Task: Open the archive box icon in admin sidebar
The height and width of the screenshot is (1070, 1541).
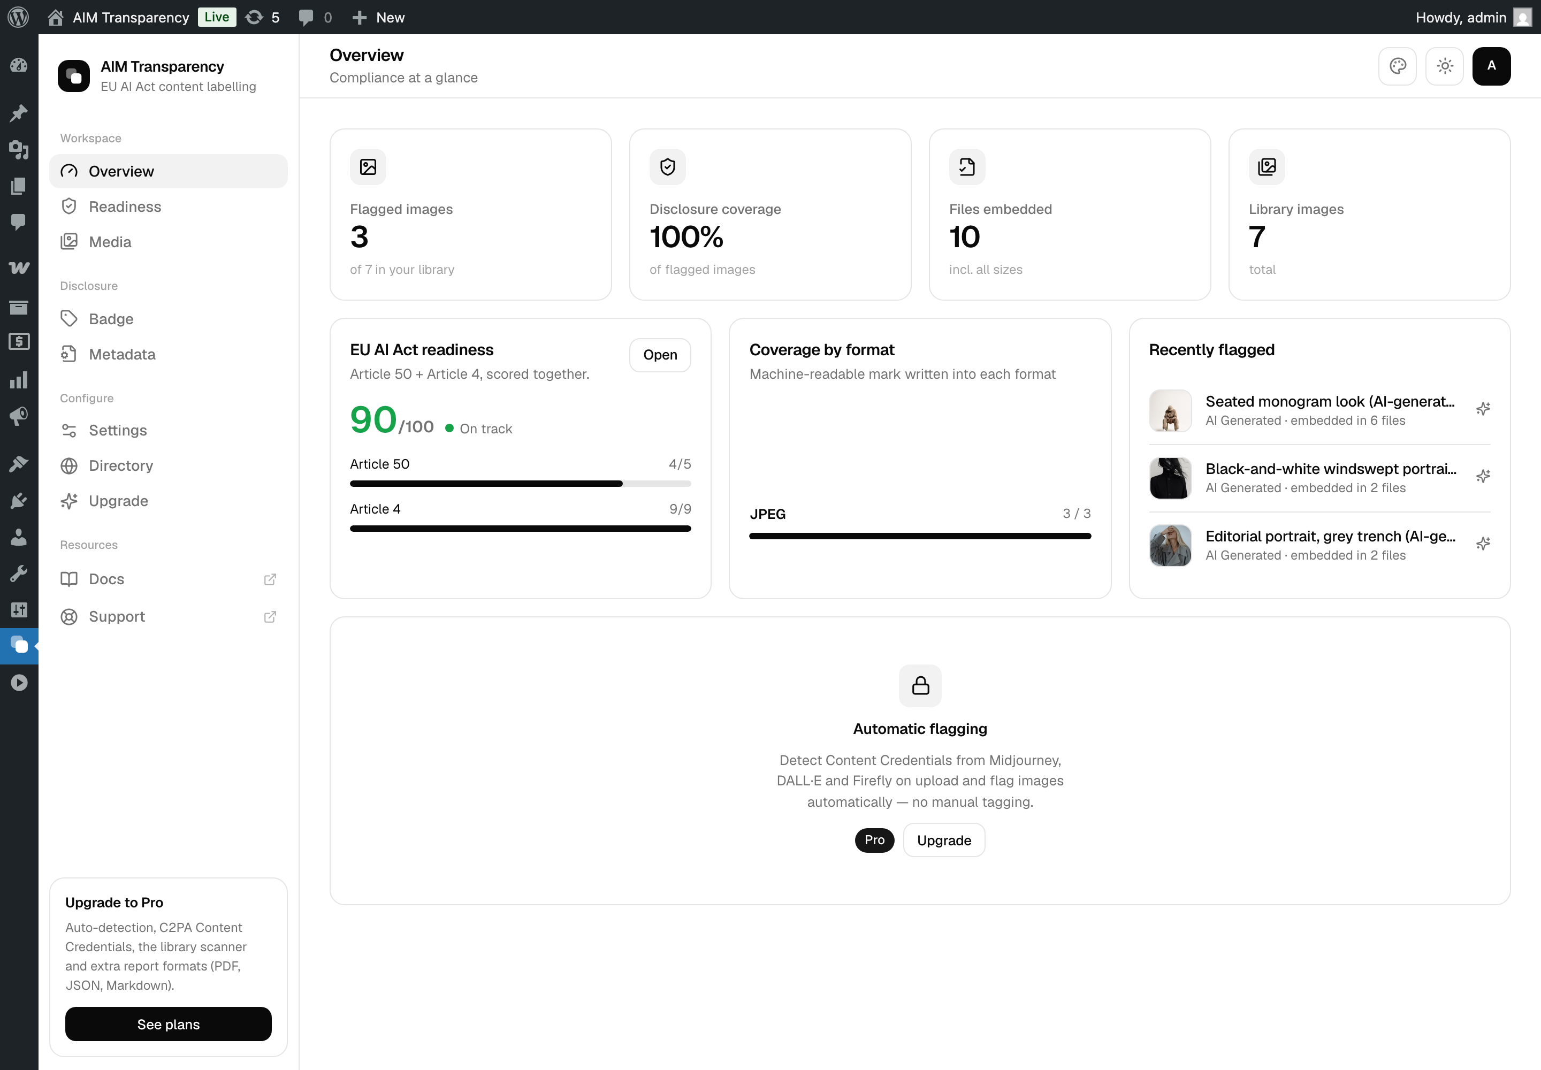Action: 19,307
